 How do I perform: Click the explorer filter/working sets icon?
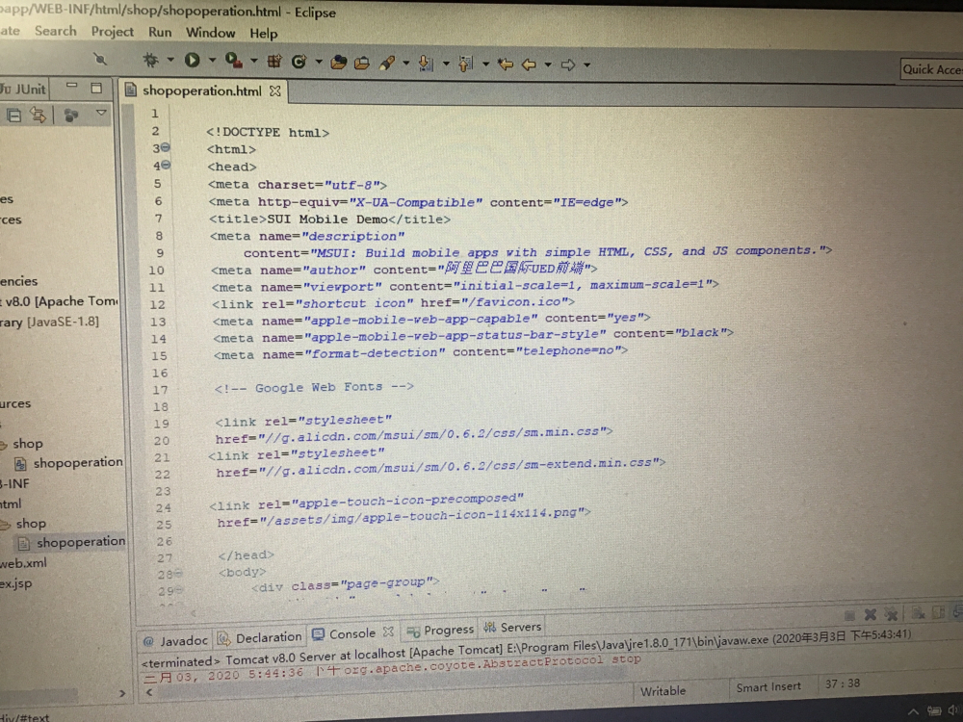71,115
